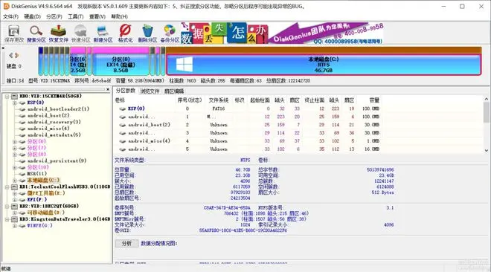Click the Backup Partition (备份分区) toolbar icon

coord(170,33)
